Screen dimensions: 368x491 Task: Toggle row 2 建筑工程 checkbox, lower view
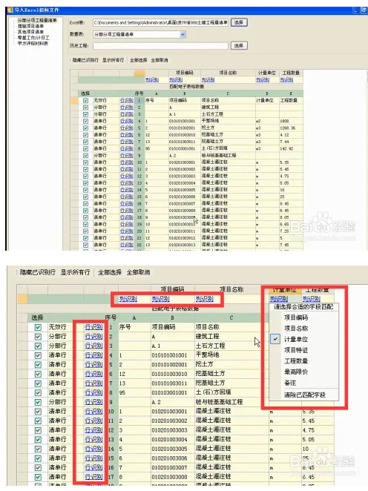click(38, 337)
